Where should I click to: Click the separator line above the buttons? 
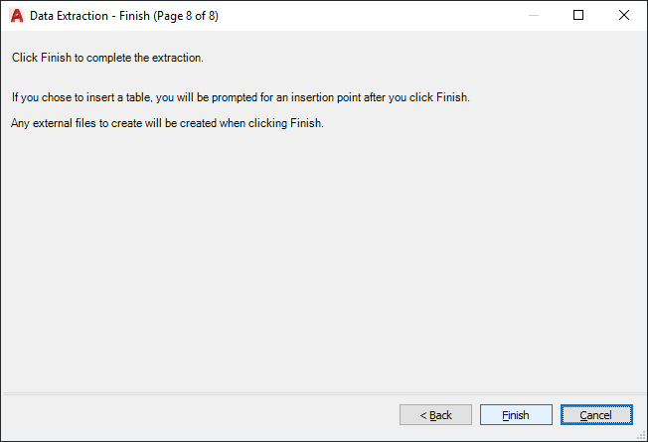324,393
